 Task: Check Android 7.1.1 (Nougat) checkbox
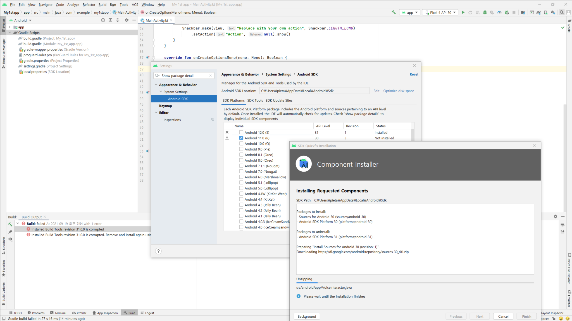coord(241,166)
